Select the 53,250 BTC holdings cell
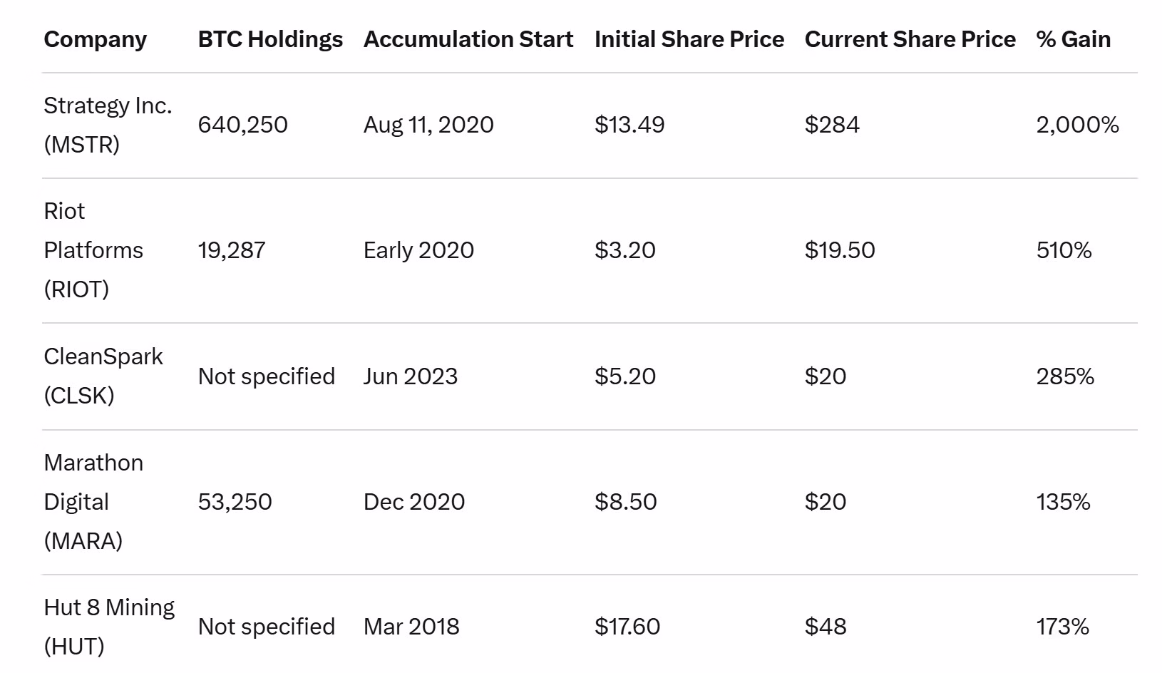This screenshot has width=1162, height=673. (x=235, y=502)
